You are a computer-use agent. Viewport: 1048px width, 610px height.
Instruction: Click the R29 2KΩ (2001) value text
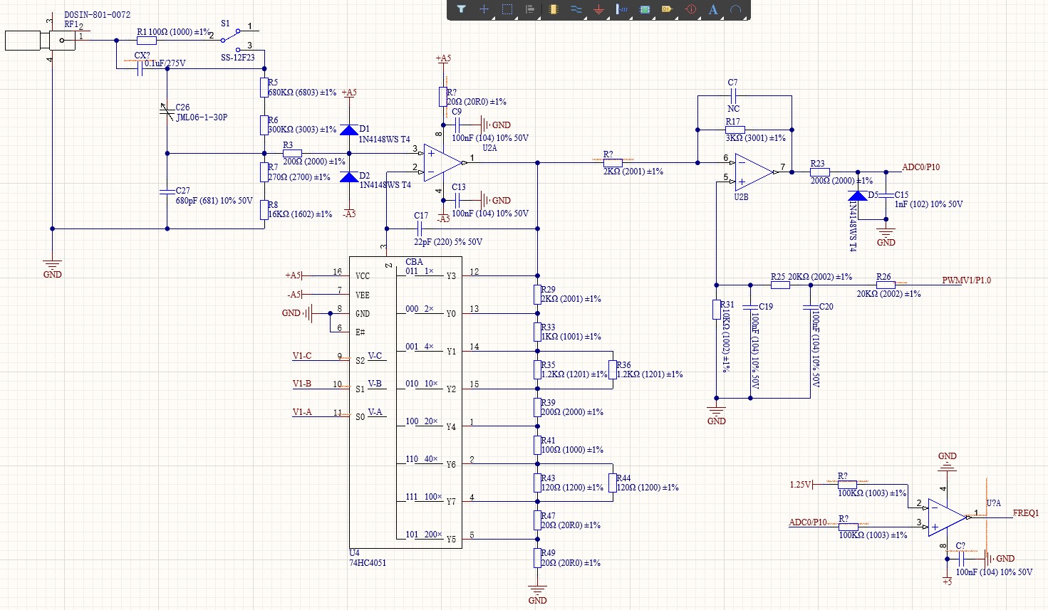571,299
